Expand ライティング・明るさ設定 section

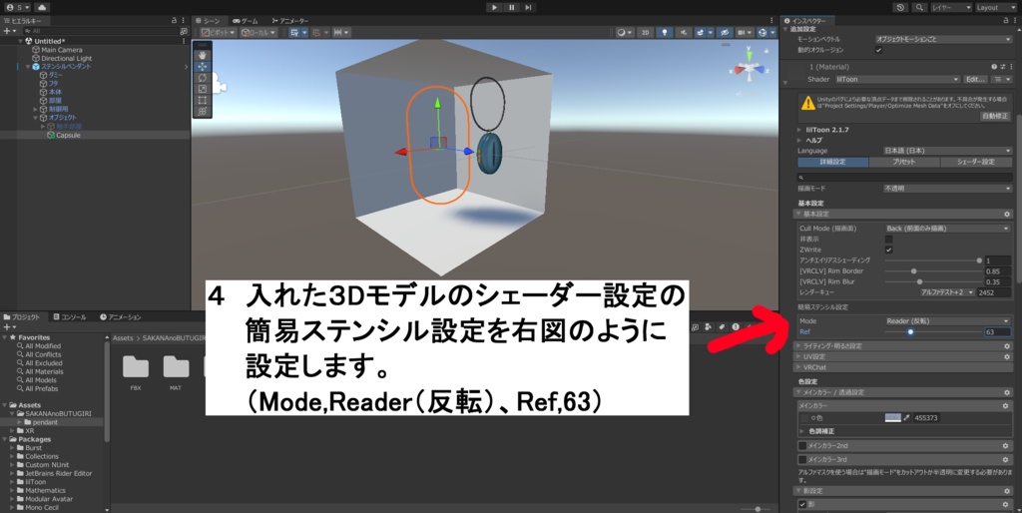[902, 346]
